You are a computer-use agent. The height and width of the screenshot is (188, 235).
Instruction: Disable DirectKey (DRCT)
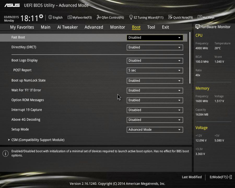[155, 47]
